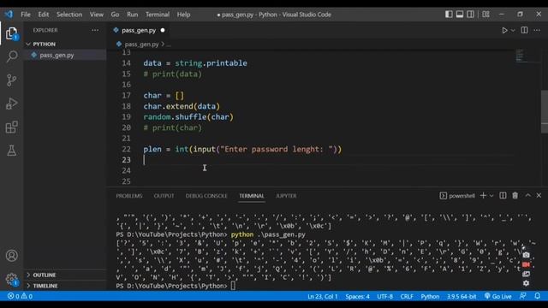548x308 pixels.
Task: Place cursor on line 14 data assignment
Action: click(195, 63)
